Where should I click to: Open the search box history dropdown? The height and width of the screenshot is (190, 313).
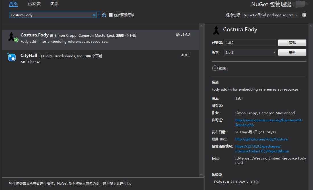point(98,15)
